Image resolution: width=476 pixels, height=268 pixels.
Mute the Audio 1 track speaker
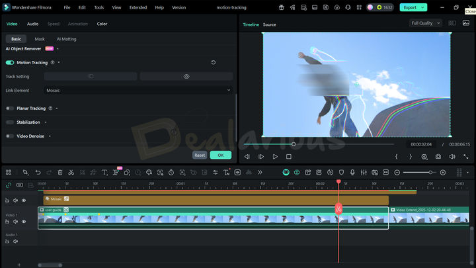click(x=15, y=242)
